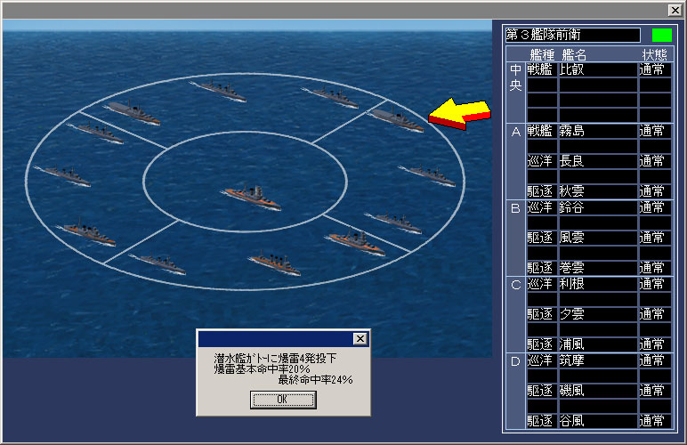The height and width of the screenshot is (445, 687).
Task: Click the 中央 group label
Action: (x=515, y=77)
